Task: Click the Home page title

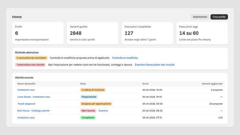Action: (x=17, y=17)
